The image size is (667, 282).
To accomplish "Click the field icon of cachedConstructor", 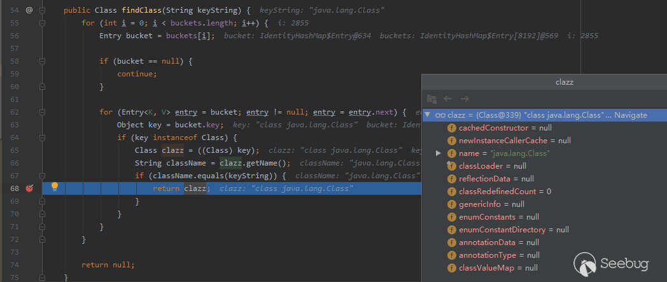I will pyautogui.click(x=452, y=127).
